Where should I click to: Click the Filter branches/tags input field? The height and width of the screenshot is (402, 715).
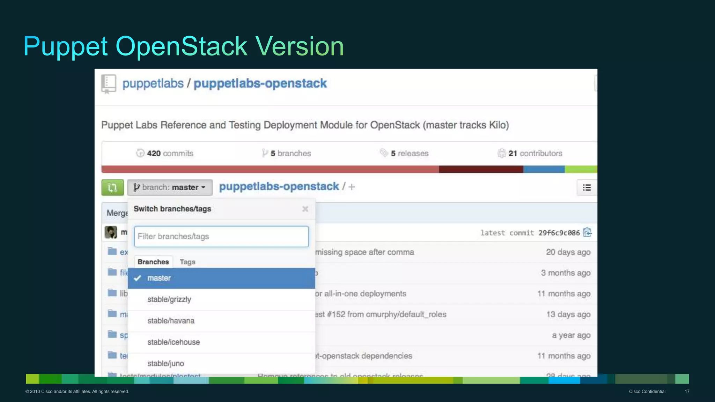click(x=221, y=236)
